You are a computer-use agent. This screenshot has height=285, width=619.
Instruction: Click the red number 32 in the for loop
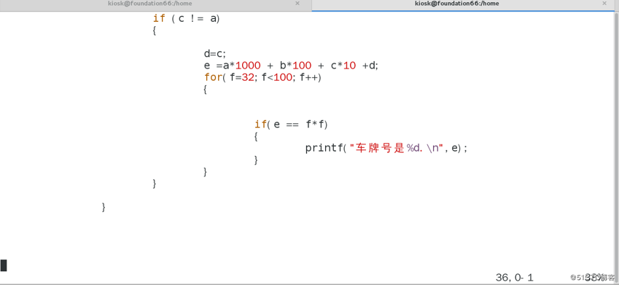point(247,77)
